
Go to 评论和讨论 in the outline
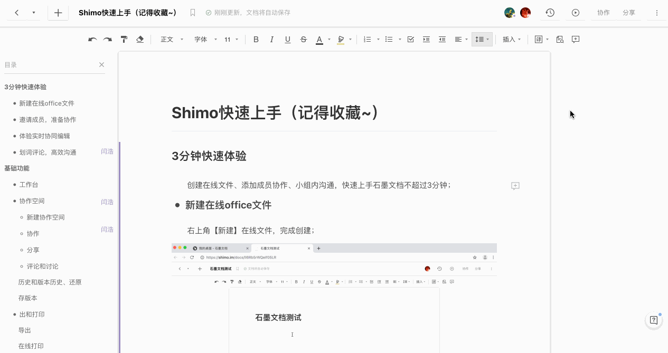pos(42,266)
